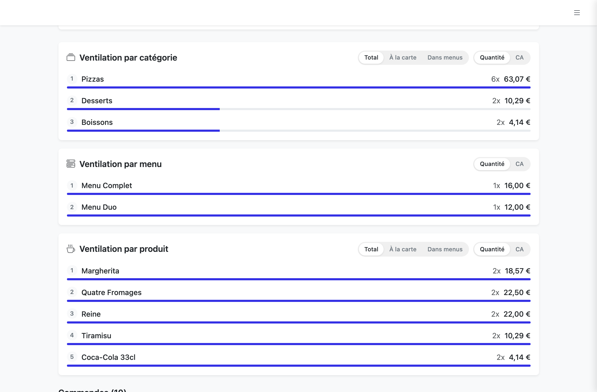Click the 10,29 € Tiramisu amount

(517, 336)
